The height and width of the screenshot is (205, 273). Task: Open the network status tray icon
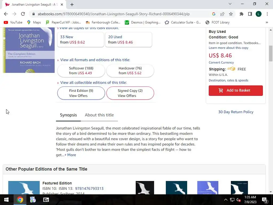pos(232,200)
